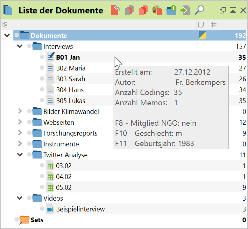248x229 pixels.
Task: Click the Interviews folder icon
Action: pyautogui.click(x=37, y=46)
